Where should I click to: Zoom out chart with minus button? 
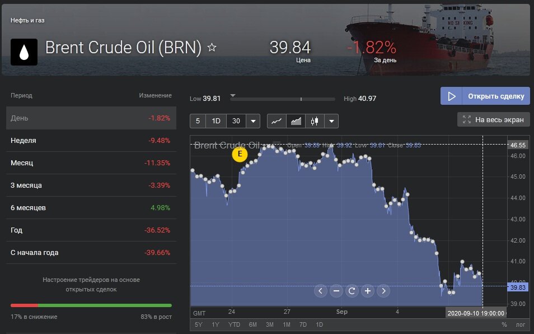pos(336,291)
